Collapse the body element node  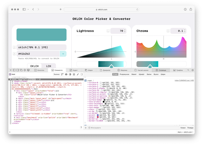coord(13,83)
